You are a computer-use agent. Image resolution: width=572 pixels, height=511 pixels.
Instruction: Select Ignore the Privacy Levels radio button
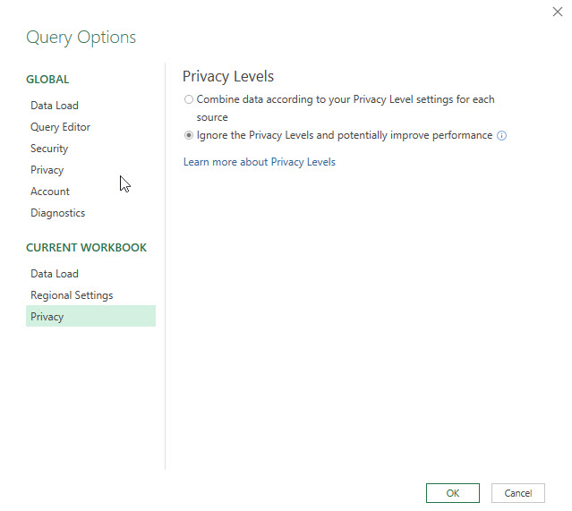coord(188,135)
